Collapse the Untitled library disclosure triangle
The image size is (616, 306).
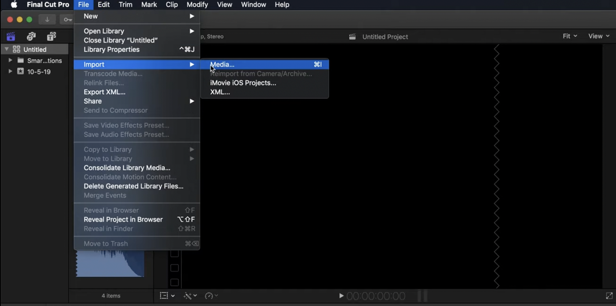coord(6,49)
